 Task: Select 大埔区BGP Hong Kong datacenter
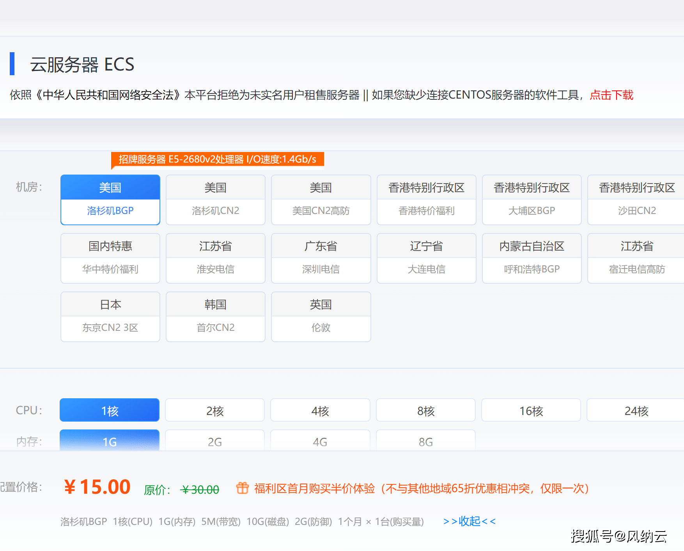[x=532, y=200]
